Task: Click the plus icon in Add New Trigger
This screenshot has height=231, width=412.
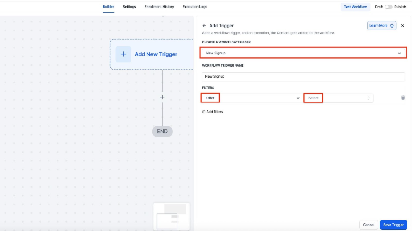Action: [123, 54]
